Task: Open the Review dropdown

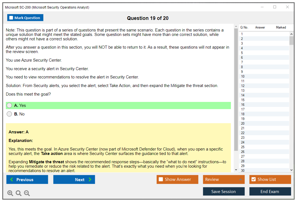Action: tap(223, 179)
